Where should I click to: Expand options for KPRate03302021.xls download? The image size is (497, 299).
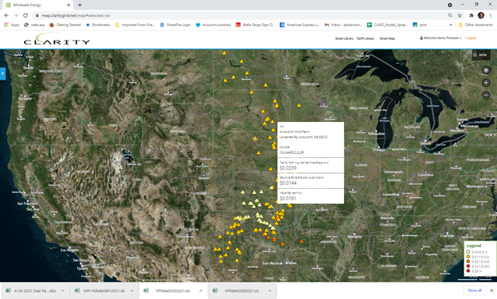[x=201, y=291]
